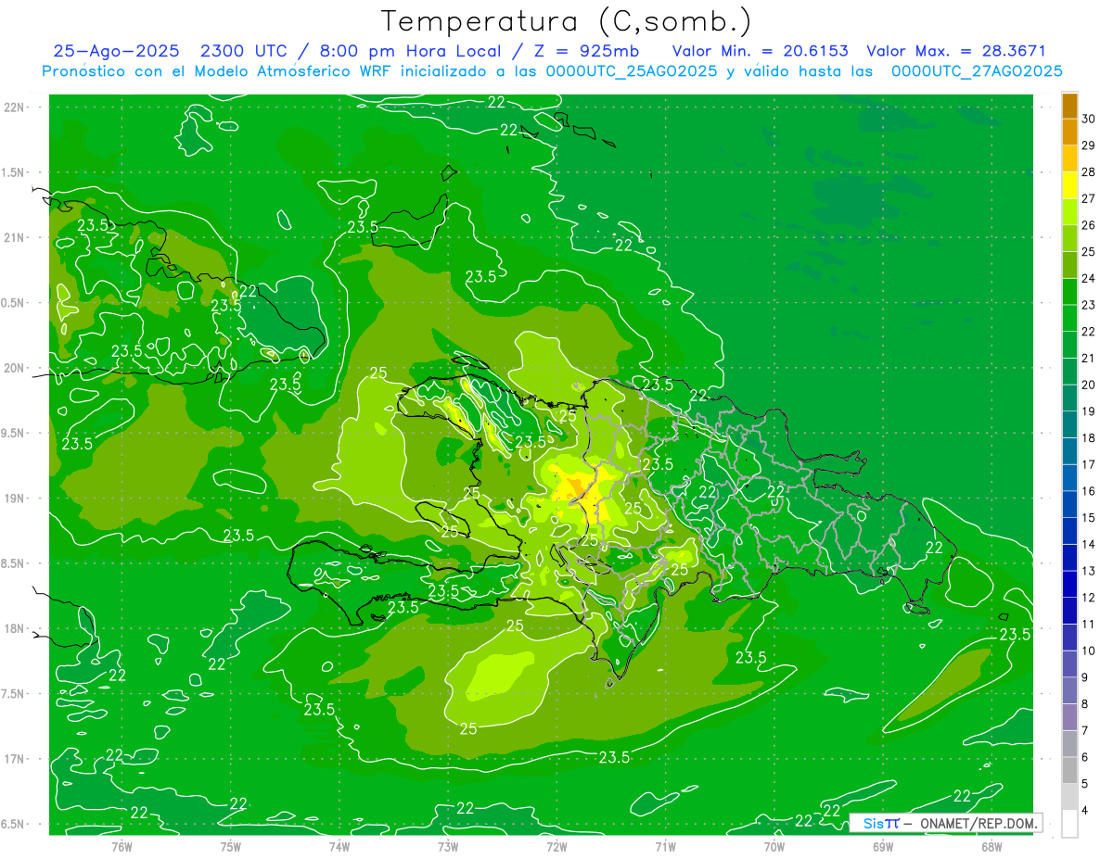Image resolution: width=1113 pixels, height=859 pixels.
Task: Click the "68W" longitude axis label
Action: [991, 846]
